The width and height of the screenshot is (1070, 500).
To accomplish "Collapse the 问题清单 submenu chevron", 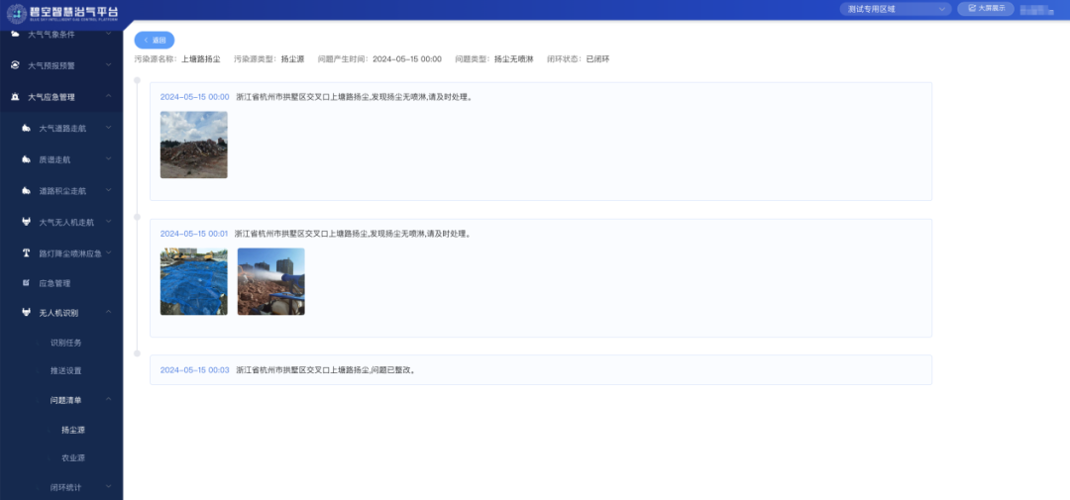I will [x=108, y=400].
